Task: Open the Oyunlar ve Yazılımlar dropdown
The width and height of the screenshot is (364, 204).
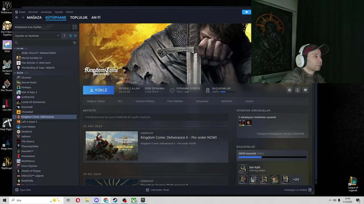Action: coord(37,36)
